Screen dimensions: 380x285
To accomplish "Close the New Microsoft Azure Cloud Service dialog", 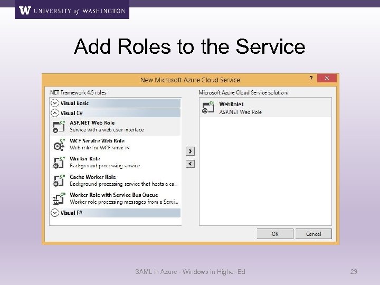I will (327, 78).
